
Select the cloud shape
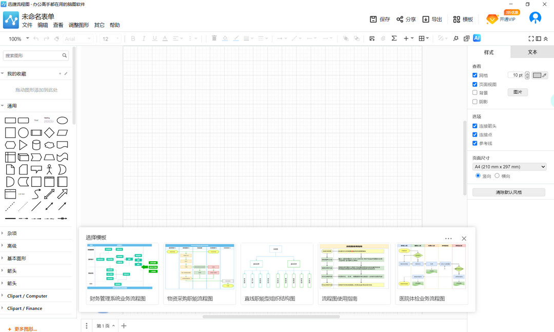pyautogui.click(x=49, y=145)
